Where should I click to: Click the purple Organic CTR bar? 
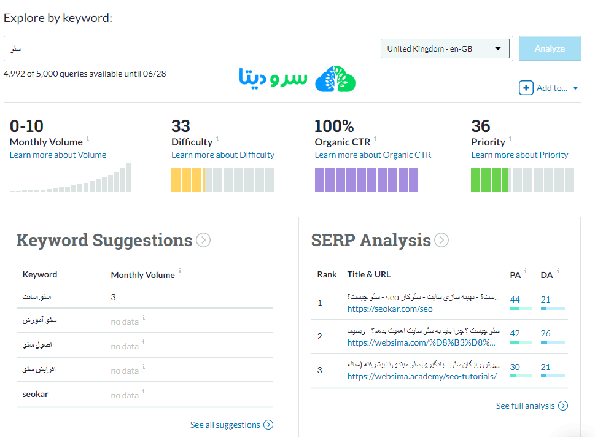[x=366, y=179]
